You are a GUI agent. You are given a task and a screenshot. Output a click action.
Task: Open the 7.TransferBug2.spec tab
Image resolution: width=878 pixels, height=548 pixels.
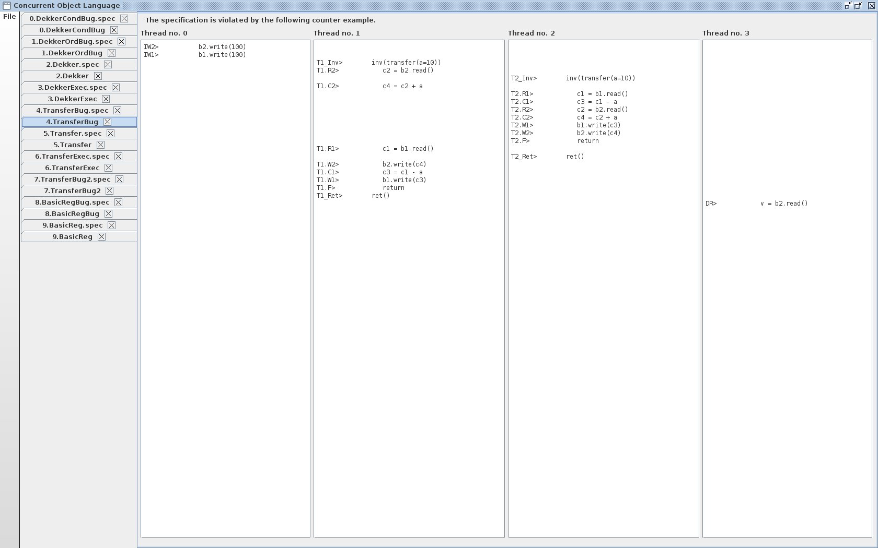click(x=79, y=179)
